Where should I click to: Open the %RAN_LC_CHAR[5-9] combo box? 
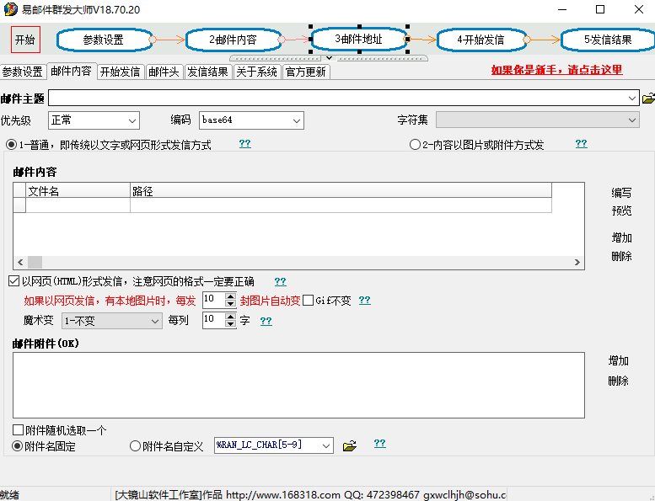tap(326, 445)
